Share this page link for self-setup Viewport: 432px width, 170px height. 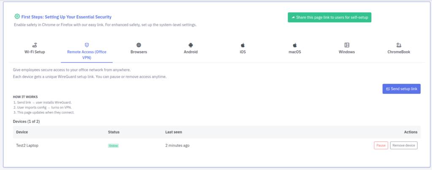pos(329,17)
